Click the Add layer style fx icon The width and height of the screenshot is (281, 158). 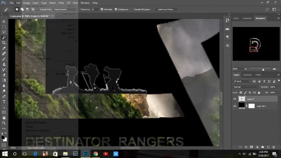coord(246,147)
